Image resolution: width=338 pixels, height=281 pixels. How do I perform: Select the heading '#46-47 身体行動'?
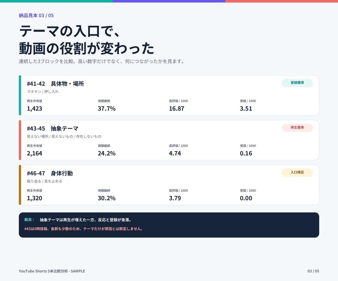coord(50,173)
